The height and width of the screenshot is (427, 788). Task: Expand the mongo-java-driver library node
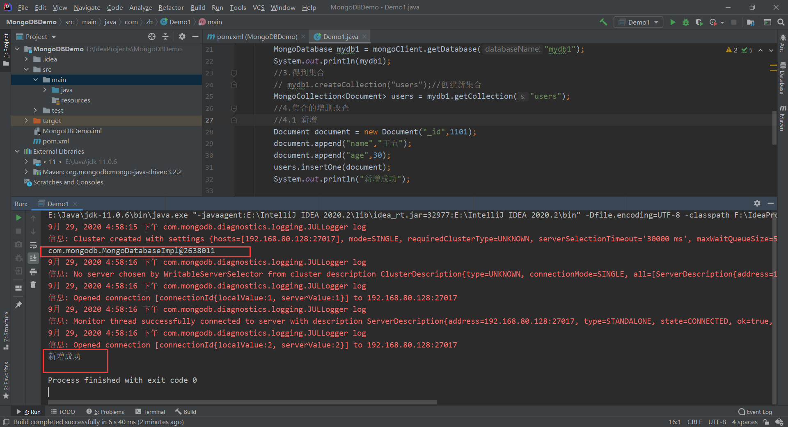[x=26, y=172]
